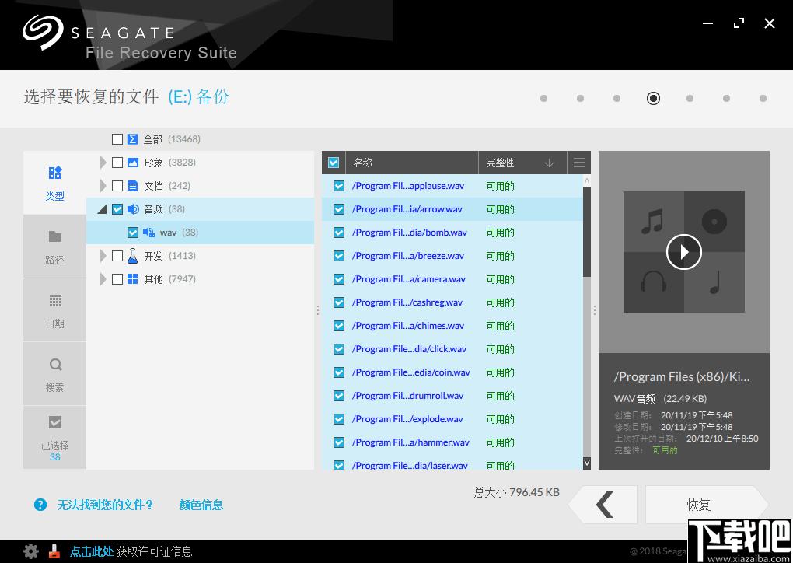
Task: Click the splitter handle beside the preview panel
Action: pos(594,310)
